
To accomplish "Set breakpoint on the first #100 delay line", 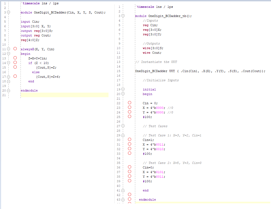I will coord(130,116).
